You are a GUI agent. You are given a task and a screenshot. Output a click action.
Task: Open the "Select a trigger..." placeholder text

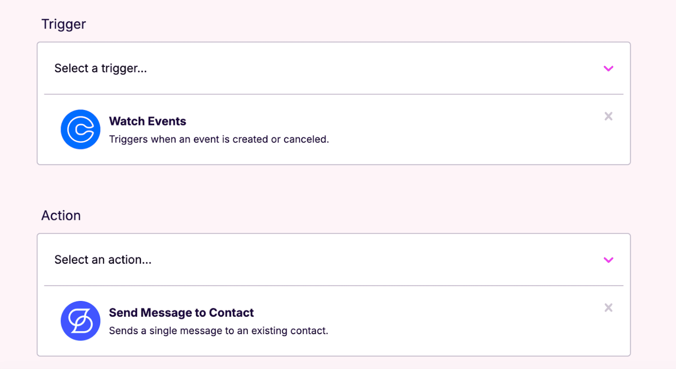(x=101, y=68)
